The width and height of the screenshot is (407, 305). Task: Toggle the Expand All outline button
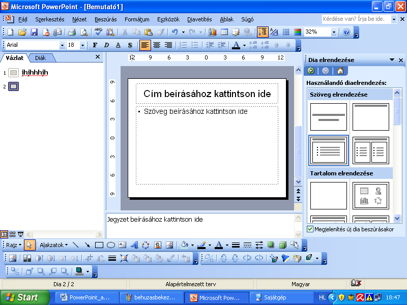click(x=263, y=32)
